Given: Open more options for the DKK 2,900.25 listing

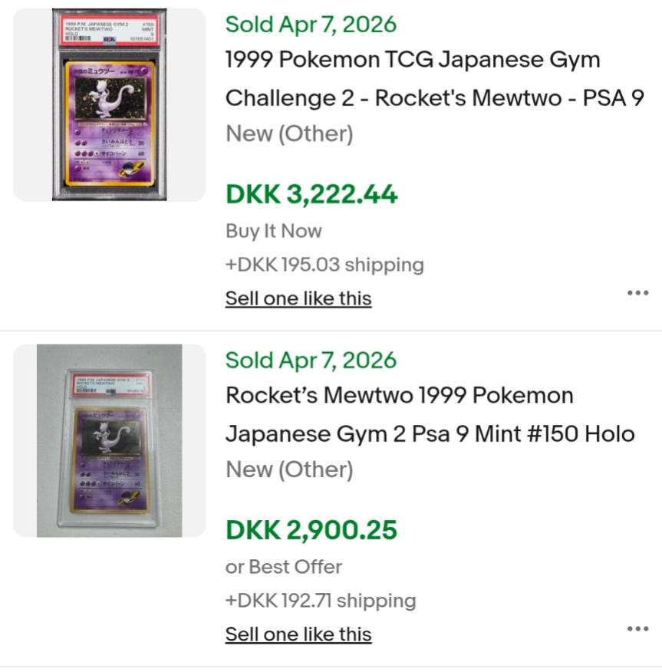Looking at the screenshot, I should point(637,628).
